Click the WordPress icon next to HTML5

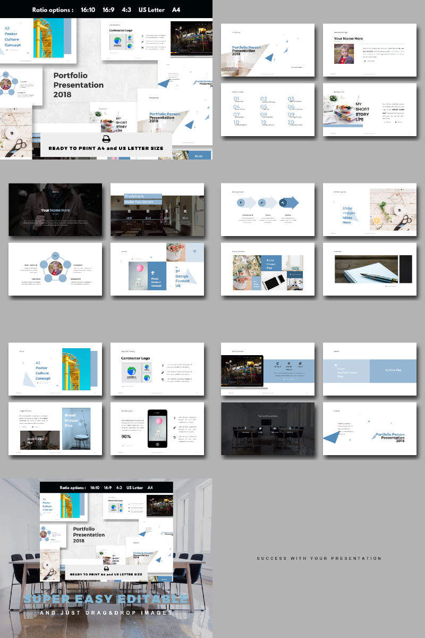pos(289,363)
